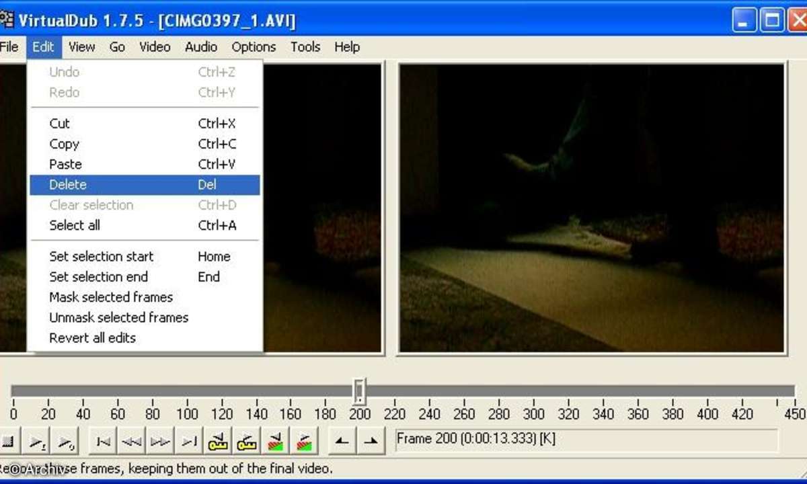
Task: Click the Stop playback button
Action: (x=7, y=442)
